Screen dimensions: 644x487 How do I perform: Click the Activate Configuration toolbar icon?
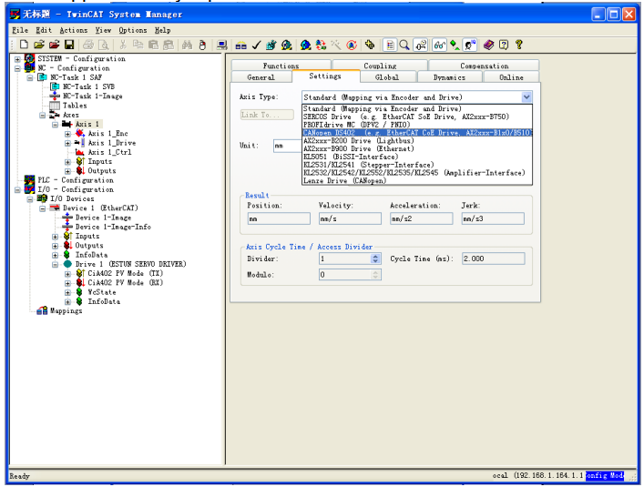271,46
